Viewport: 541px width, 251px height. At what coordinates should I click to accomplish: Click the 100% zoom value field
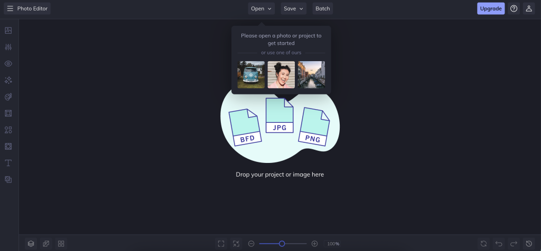[x=333, y=244]
